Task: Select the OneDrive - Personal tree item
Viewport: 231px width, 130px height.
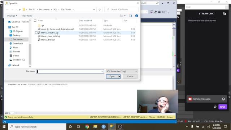Action: [18, 22]
